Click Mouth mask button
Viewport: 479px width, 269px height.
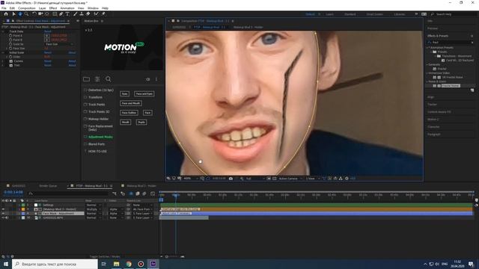[x=125, y=123]
